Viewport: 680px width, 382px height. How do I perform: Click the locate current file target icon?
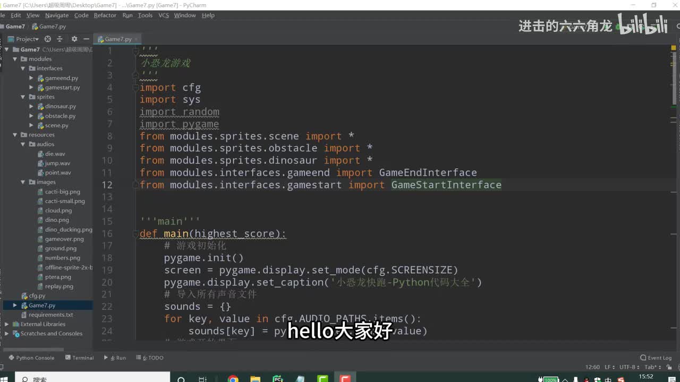pos(48,39)
